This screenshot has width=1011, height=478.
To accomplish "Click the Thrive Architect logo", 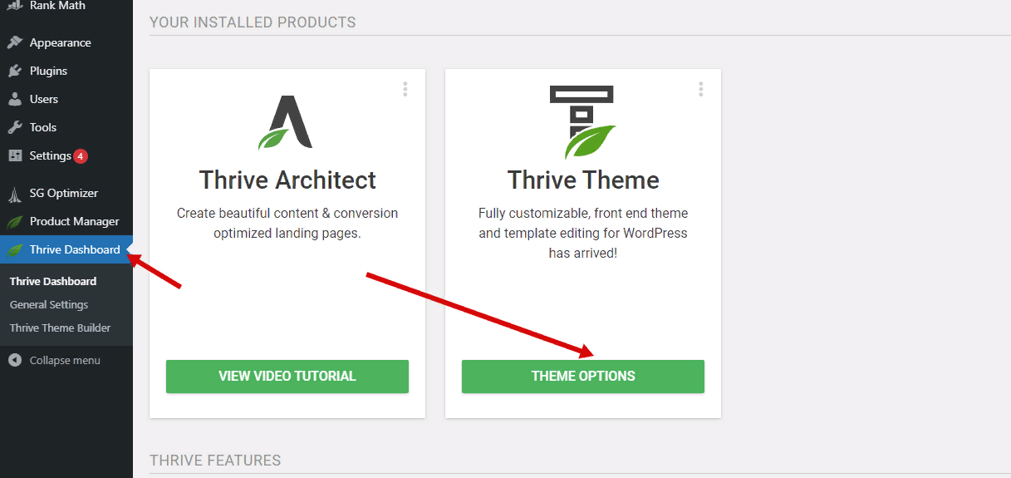I will (286, 123).
